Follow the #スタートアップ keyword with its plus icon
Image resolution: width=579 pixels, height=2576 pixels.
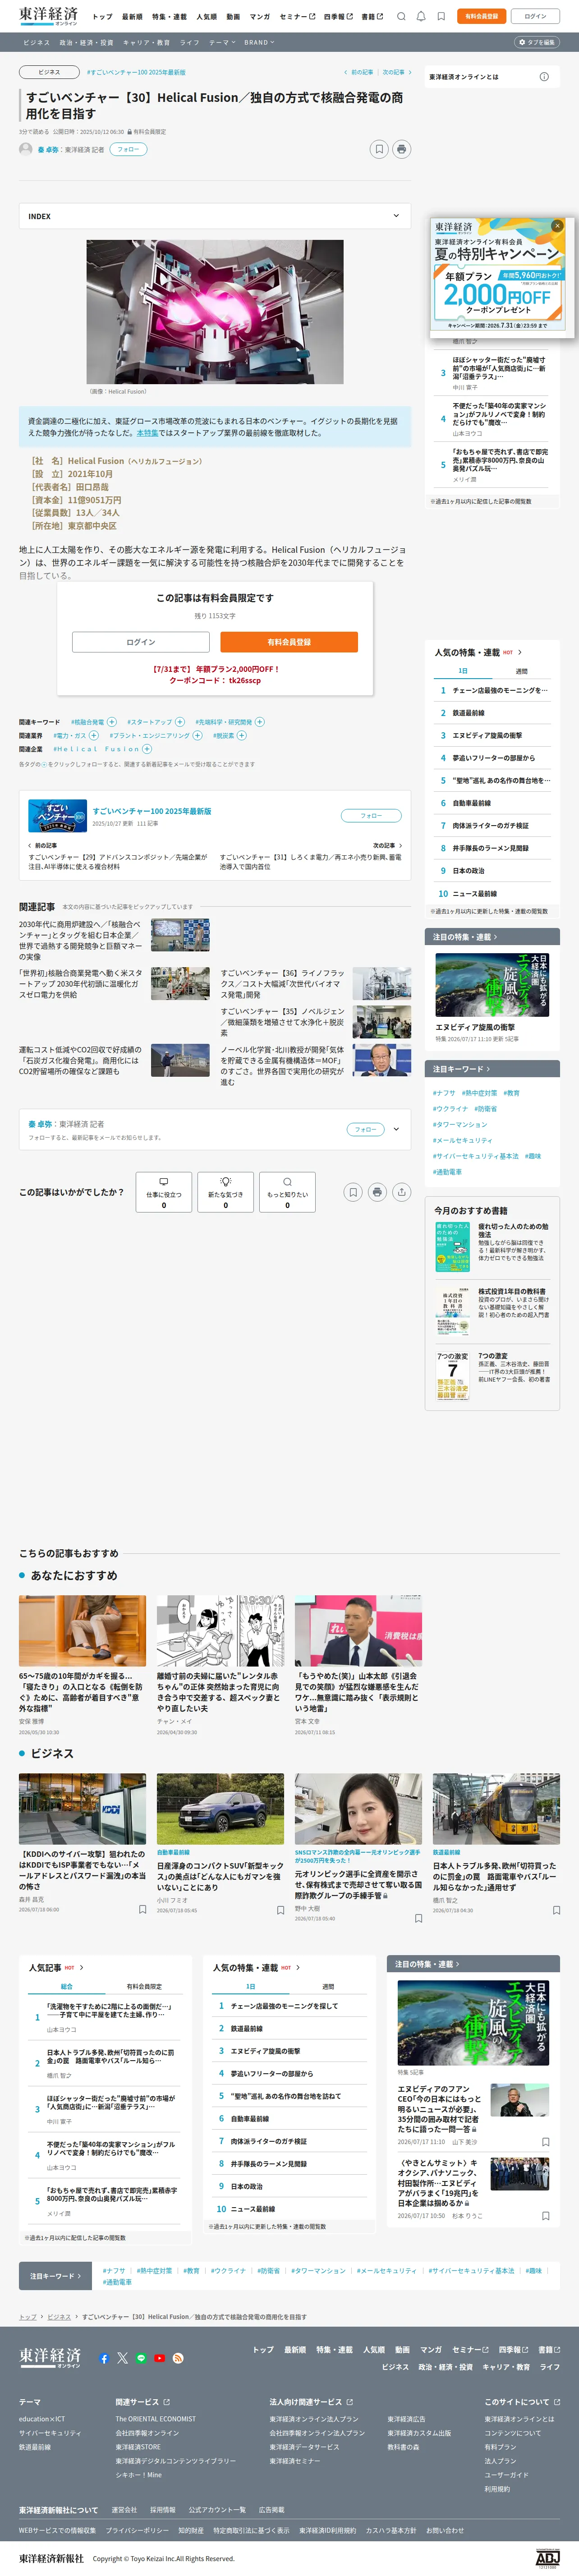[x=180, y=721]
